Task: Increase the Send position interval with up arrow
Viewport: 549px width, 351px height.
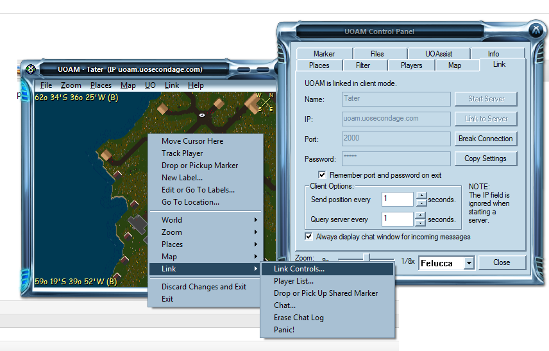Action: [x=421, y=196]
